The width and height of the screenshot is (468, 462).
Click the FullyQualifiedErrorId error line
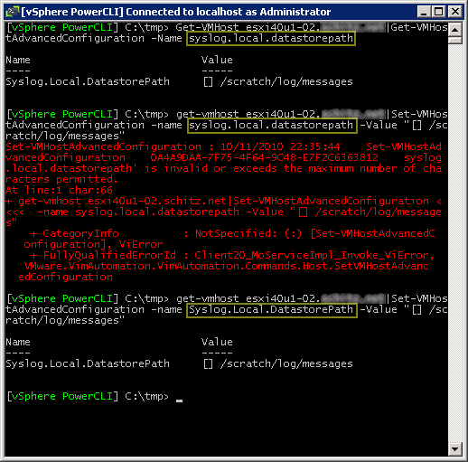[226, 266]
